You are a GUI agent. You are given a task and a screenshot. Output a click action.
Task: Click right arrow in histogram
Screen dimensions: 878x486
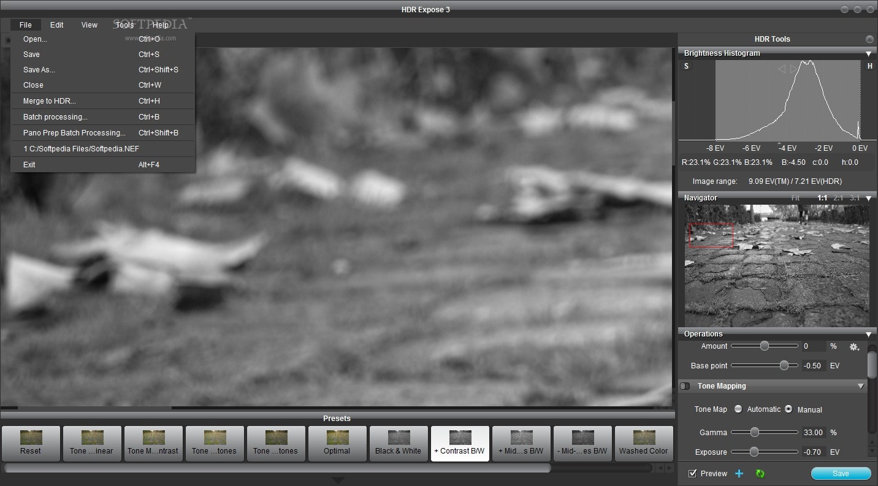click(x=795, y=69)
